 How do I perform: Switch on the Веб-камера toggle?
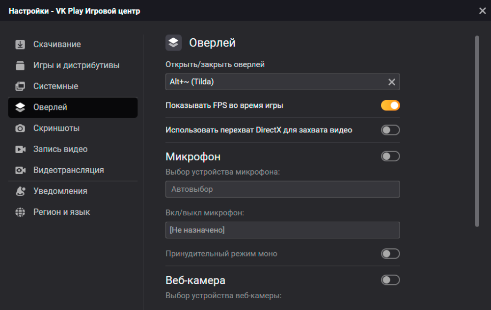(390, 280)
